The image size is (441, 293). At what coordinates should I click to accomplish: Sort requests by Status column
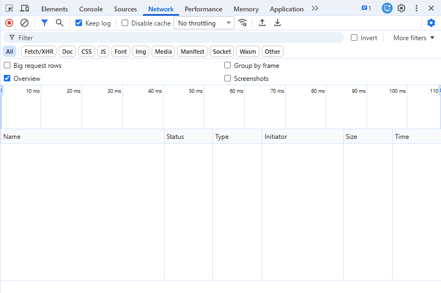point(188,137)
